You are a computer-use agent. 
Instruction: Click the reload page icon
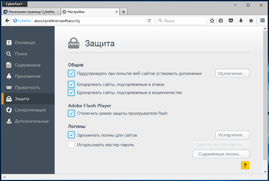coord(149,20)
